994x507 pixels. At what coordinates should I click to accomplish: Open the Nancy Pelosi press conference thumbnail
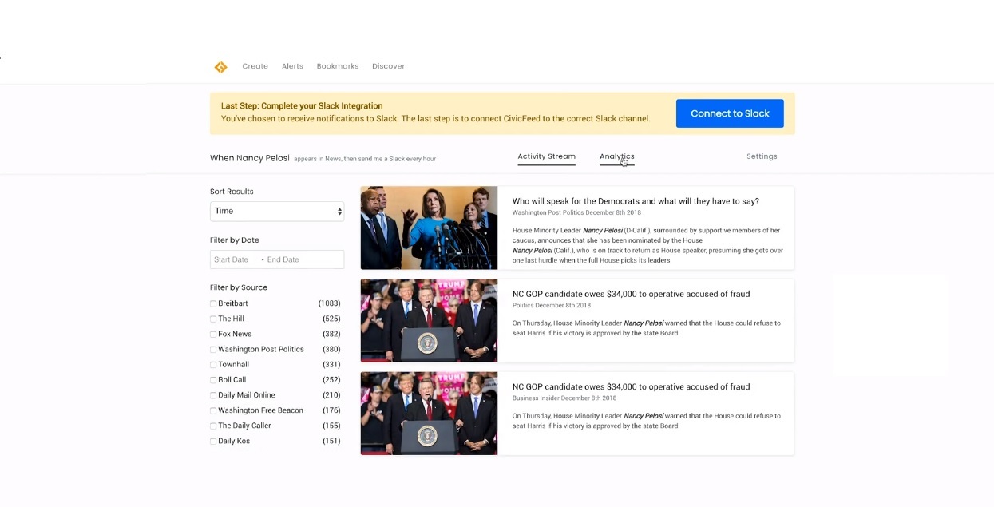(x=429, y=228)
